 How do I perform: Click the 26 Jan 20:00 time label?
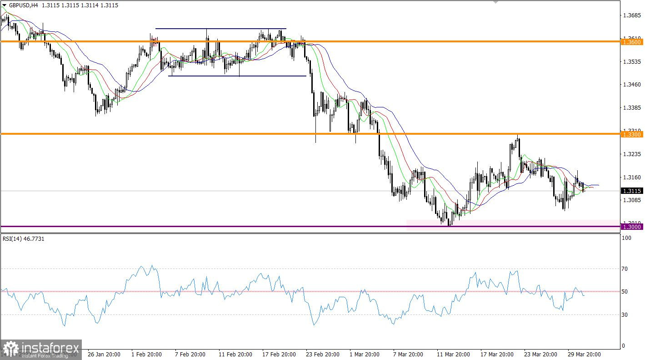click(104, 354)
